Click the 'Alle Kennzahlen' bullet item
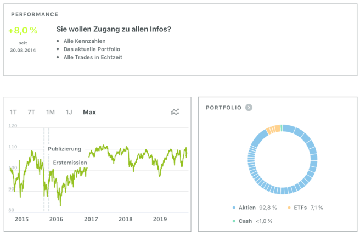360x235 pixels. (85, 41)
